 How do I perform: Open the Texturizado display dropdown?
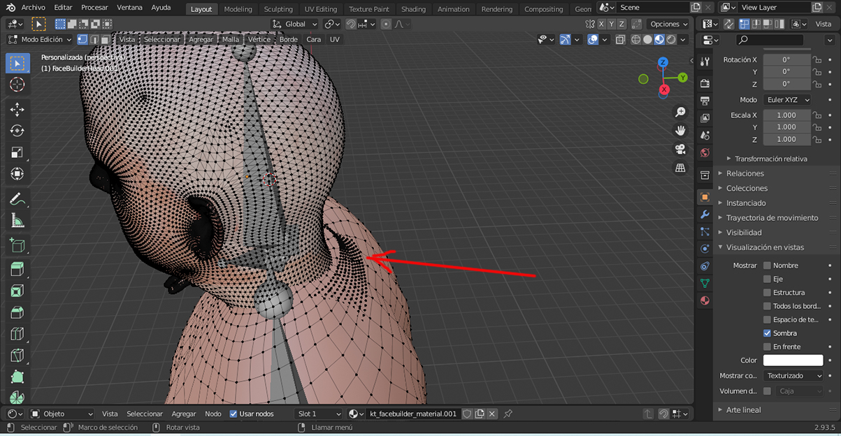click(x=792, y=376)
